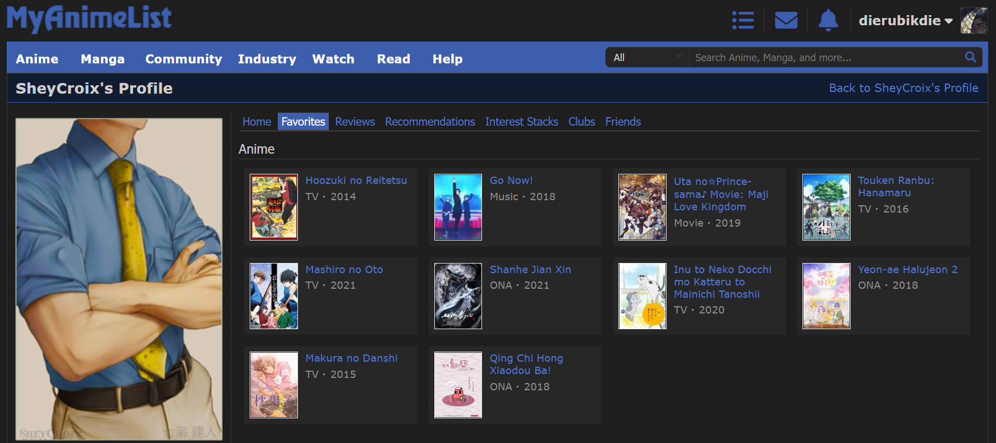Open the All search category dropdown
This screenshot has height=443, width=996.
pyautogui.click(x=647, y=57)
